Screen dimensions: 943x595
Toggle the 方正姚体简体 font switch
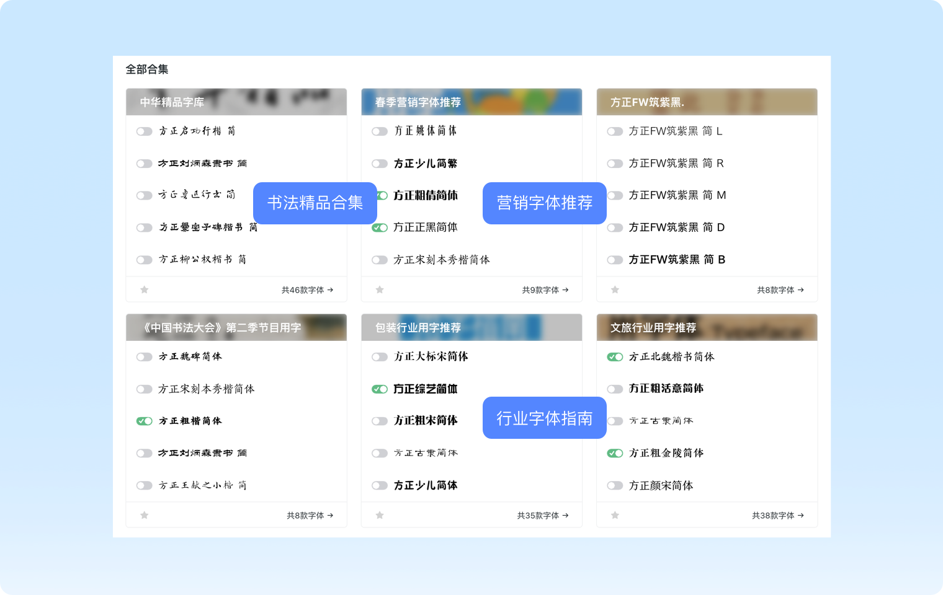[380, 131]
